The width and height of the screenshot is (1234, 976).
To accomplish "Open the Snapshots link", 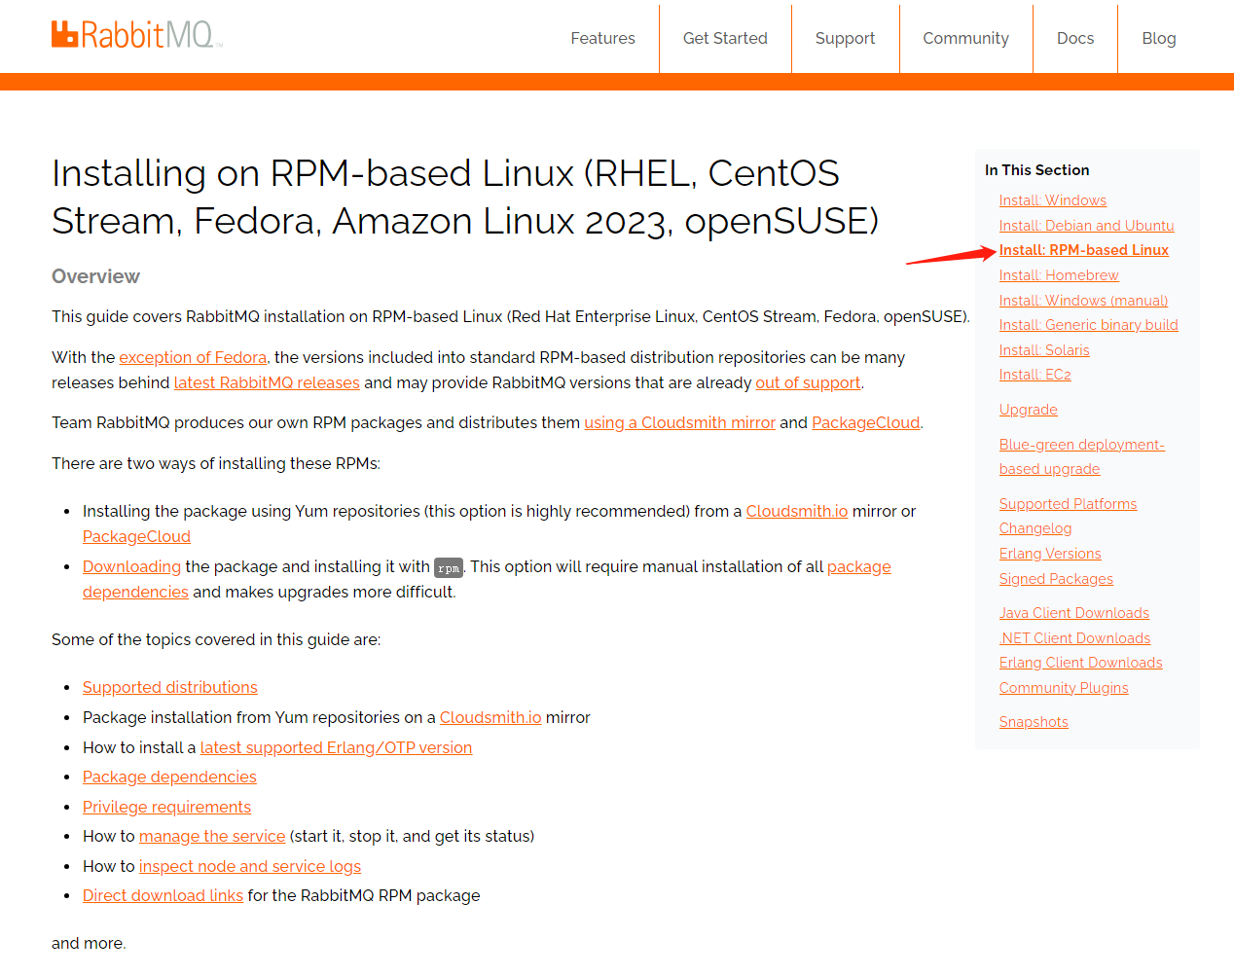I will click(1034, 722).
